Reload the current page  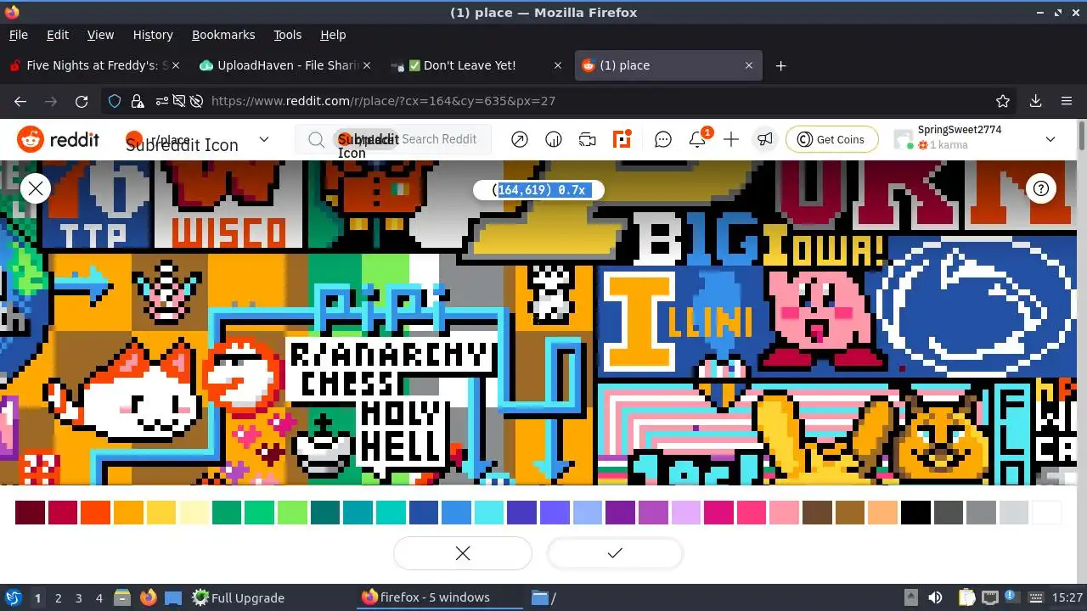(82, 101)
